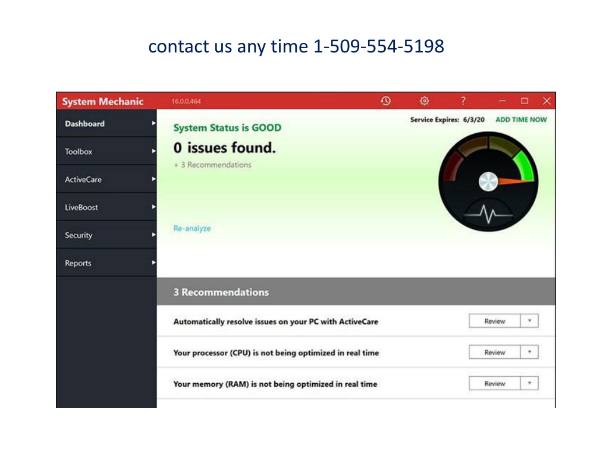Open the Security menu item
The width and height of the screenshot is (609, 457).
[106, 235]
